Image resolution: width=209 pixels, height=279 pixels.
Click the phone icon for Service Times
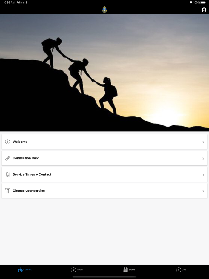7,174
